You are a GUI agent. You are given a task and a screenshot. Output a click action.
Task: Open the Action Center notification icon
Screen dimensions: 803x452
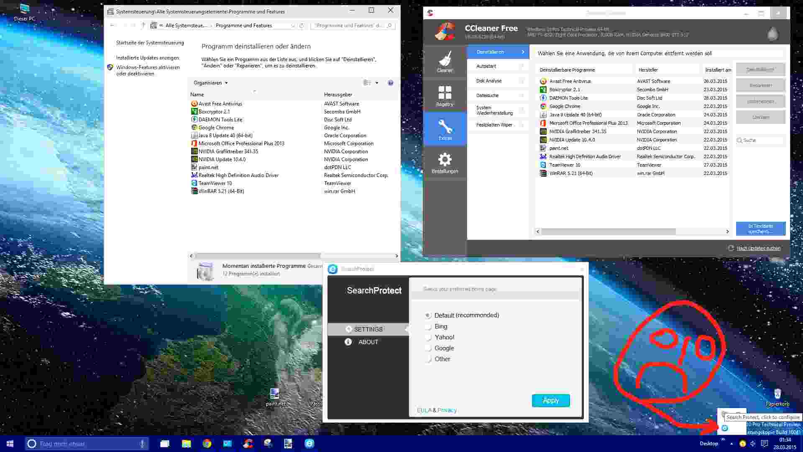(764, 444)
